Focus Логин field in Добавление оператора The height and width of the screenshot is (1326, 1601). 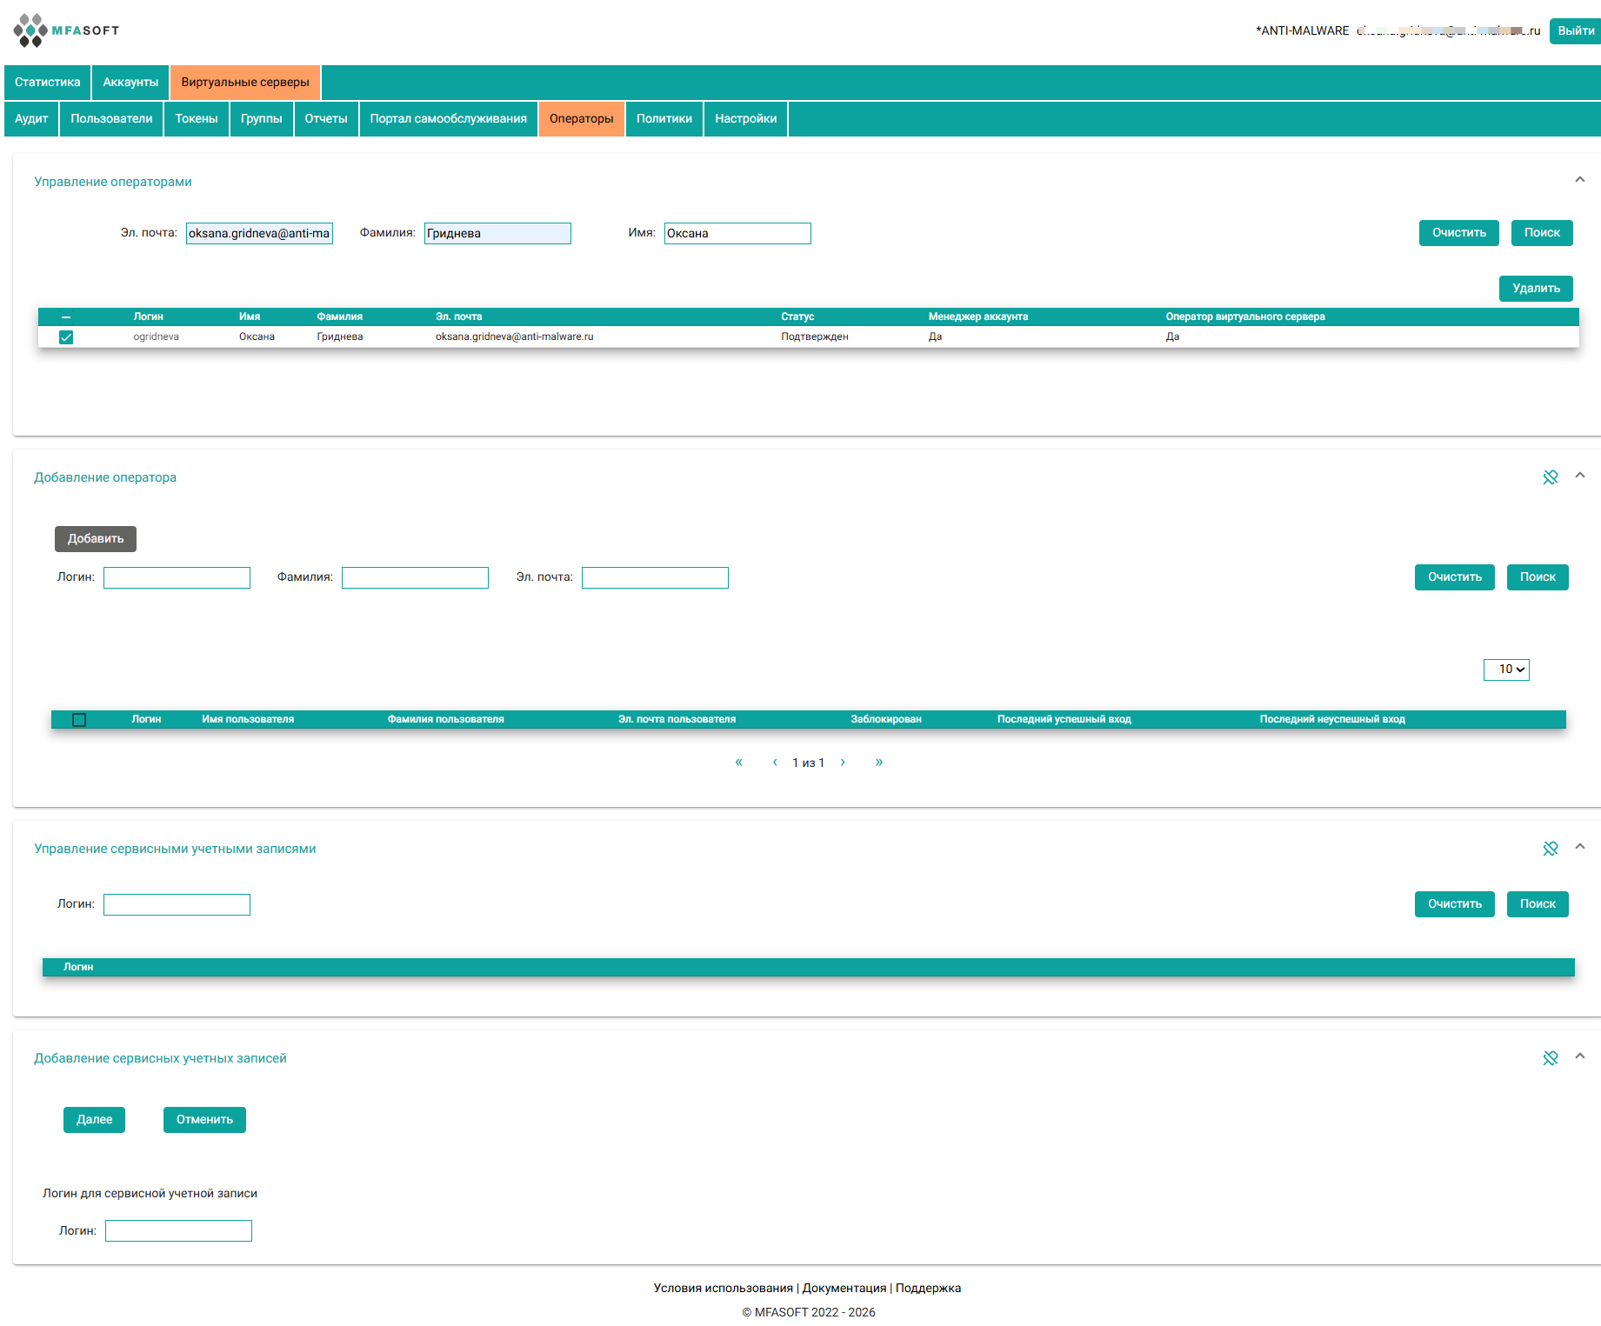pos(177,578)
